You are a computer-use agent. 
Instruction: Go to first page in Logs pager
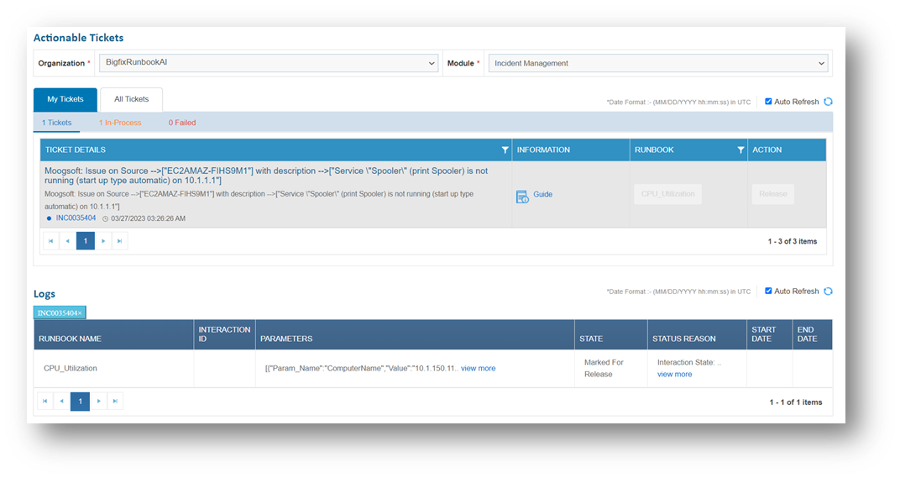pyautogui.click(x=44, y=402)
